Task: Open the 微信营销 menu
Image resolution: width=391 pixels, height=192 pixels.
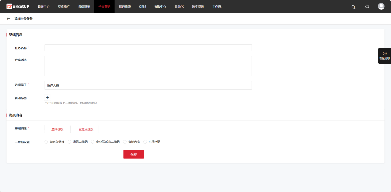Action: pos(84,7)
